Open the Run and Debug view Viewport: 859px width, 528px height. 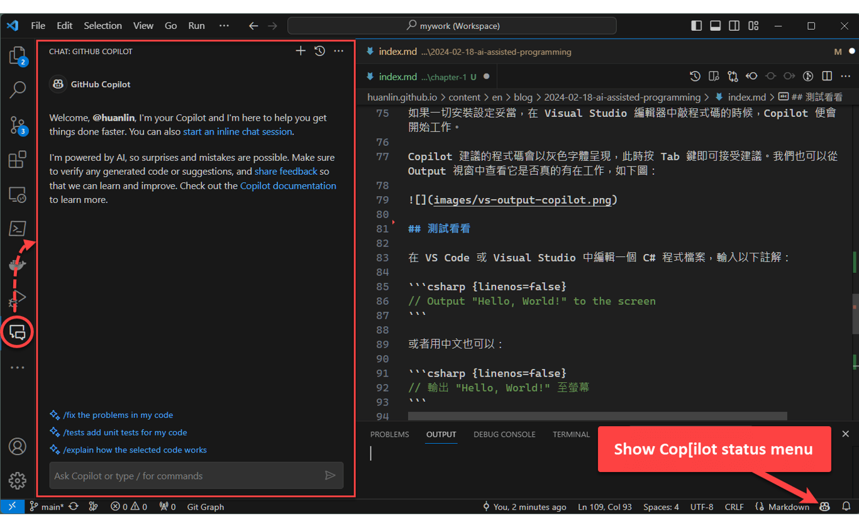18,298
